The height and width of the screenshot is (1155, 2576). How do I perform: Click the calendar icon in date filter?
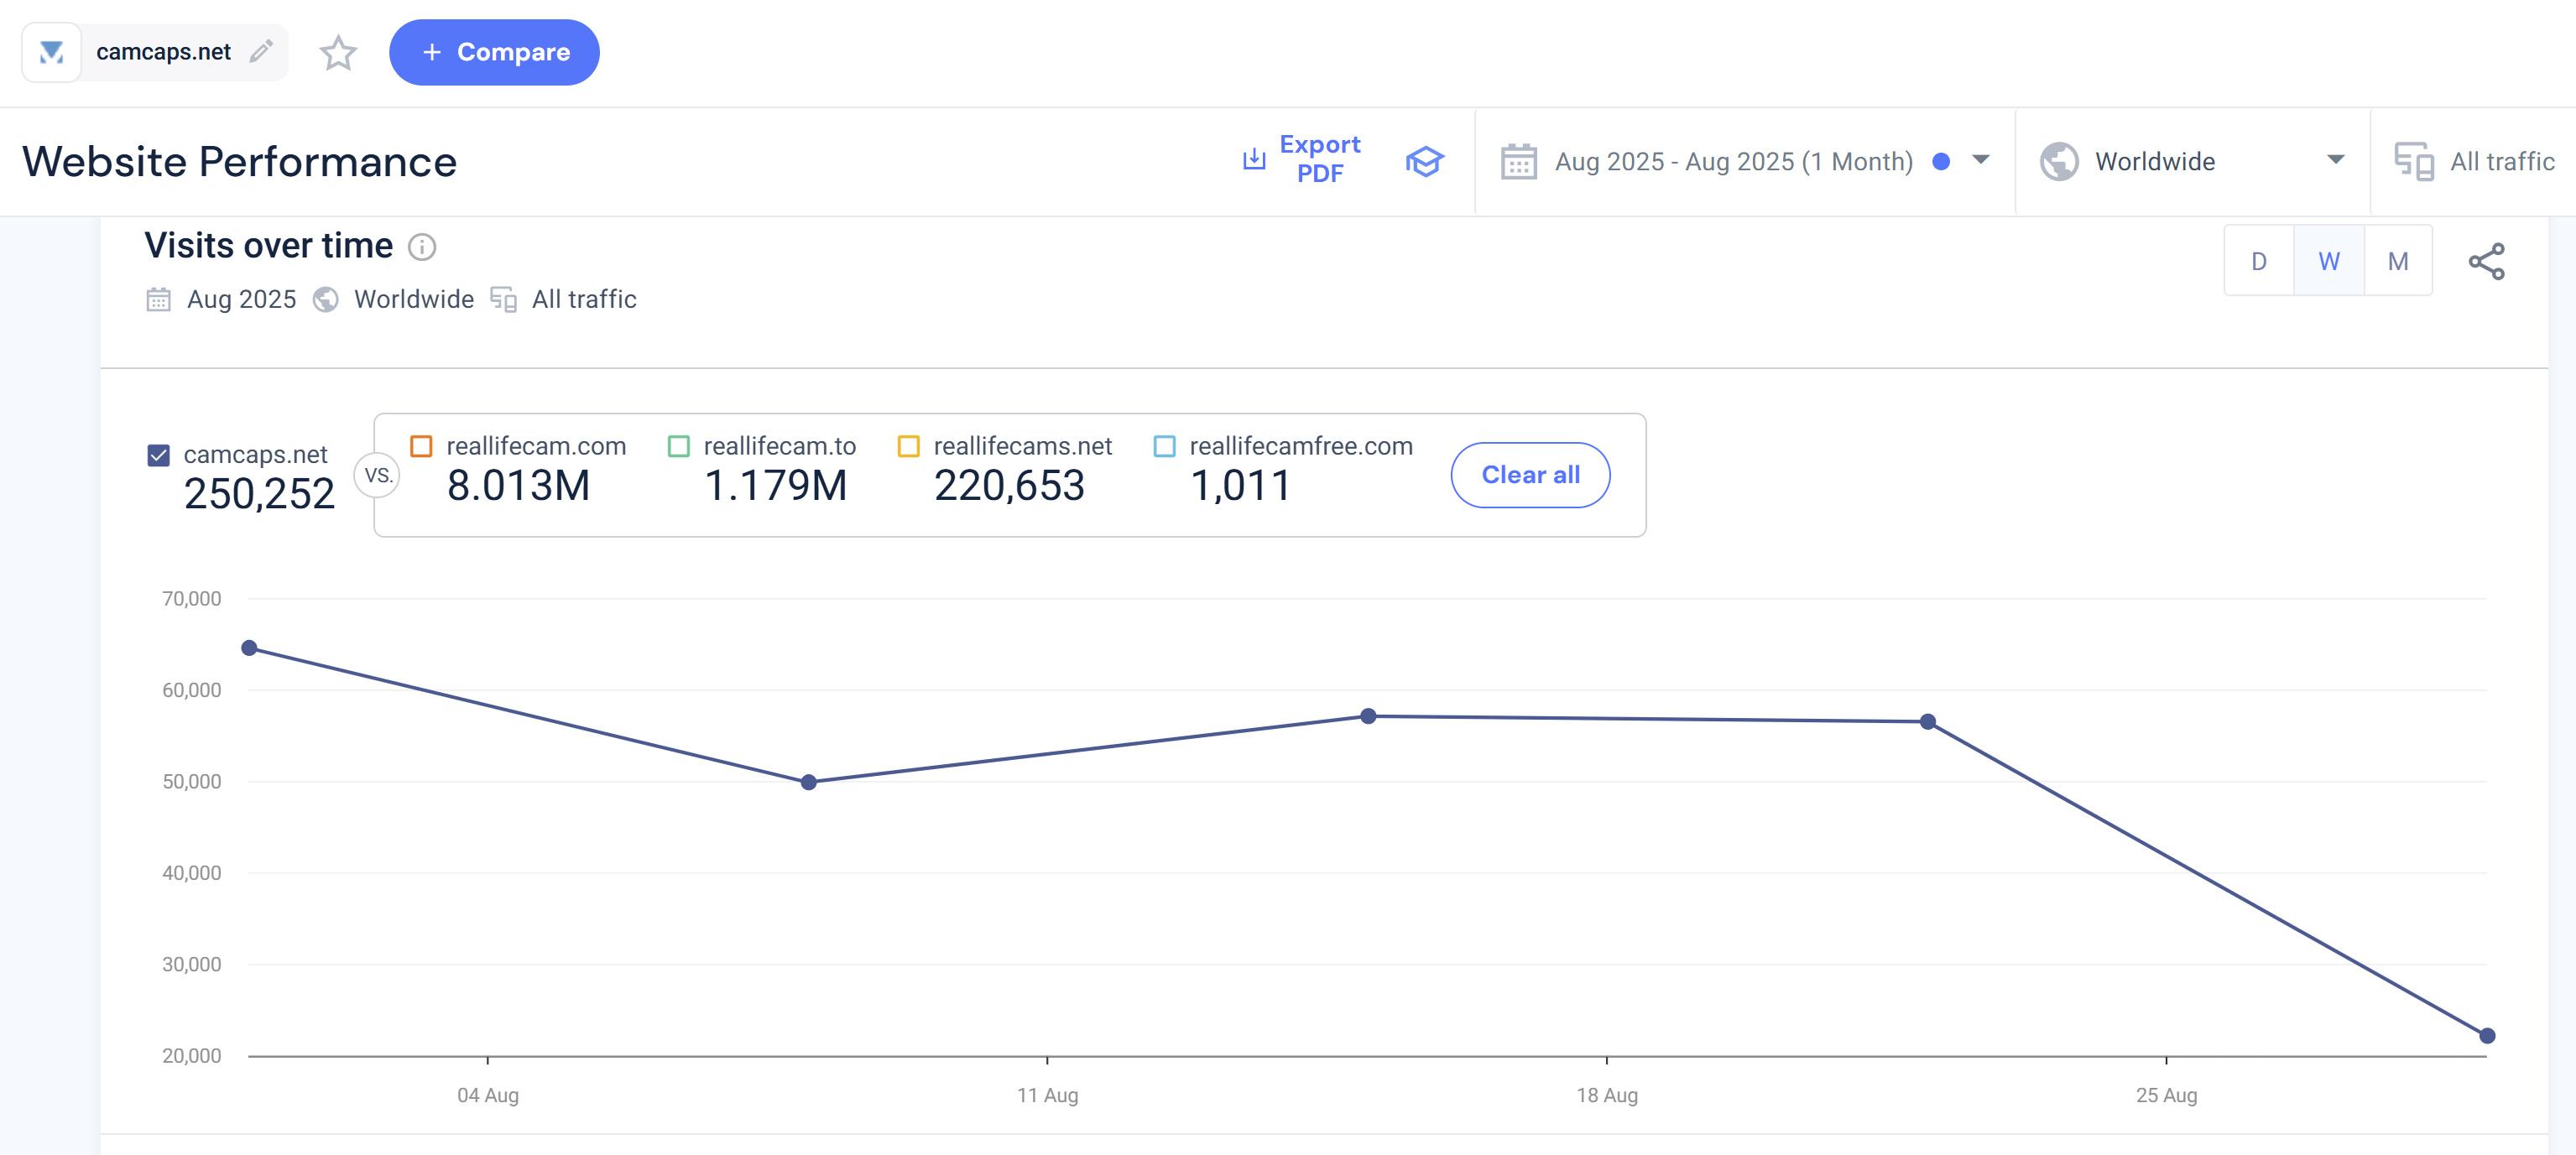coord(1518,161)
